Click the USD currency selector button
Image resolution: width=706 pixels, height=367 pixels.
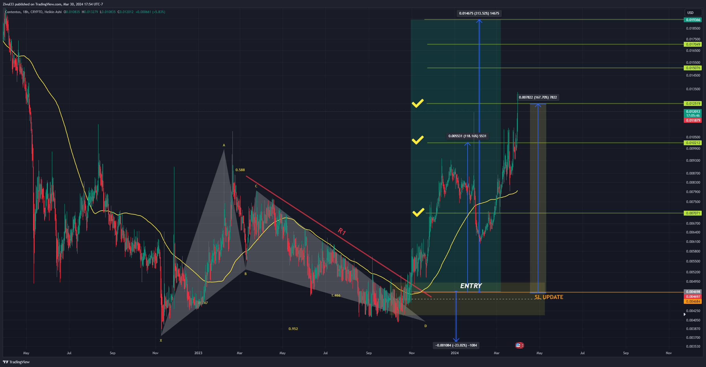(x=693, y=13)
